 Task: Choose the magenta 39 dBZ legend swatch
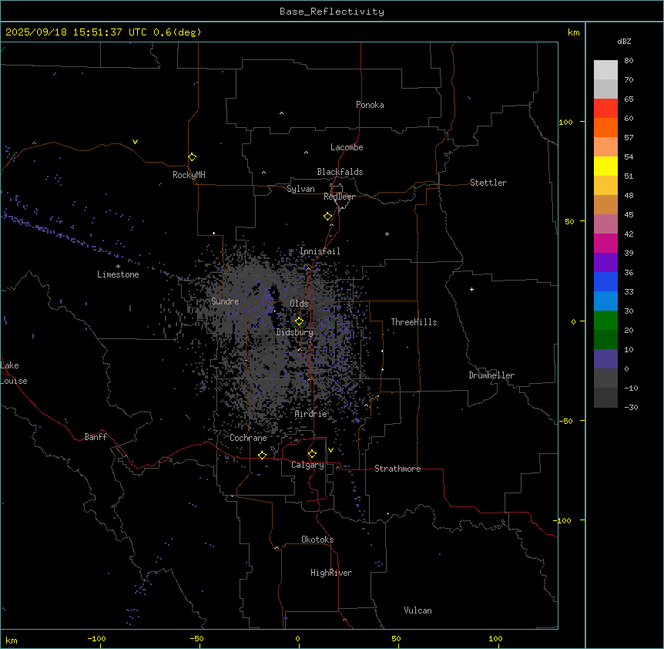point(605,243)
